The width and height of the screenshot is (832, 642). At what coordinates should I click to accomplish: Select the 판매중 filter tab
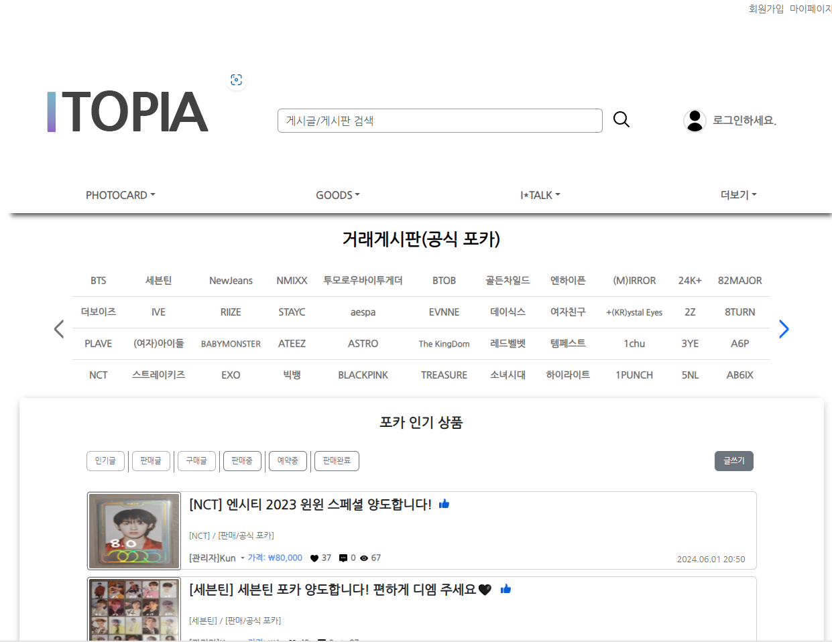coord(242,461)
